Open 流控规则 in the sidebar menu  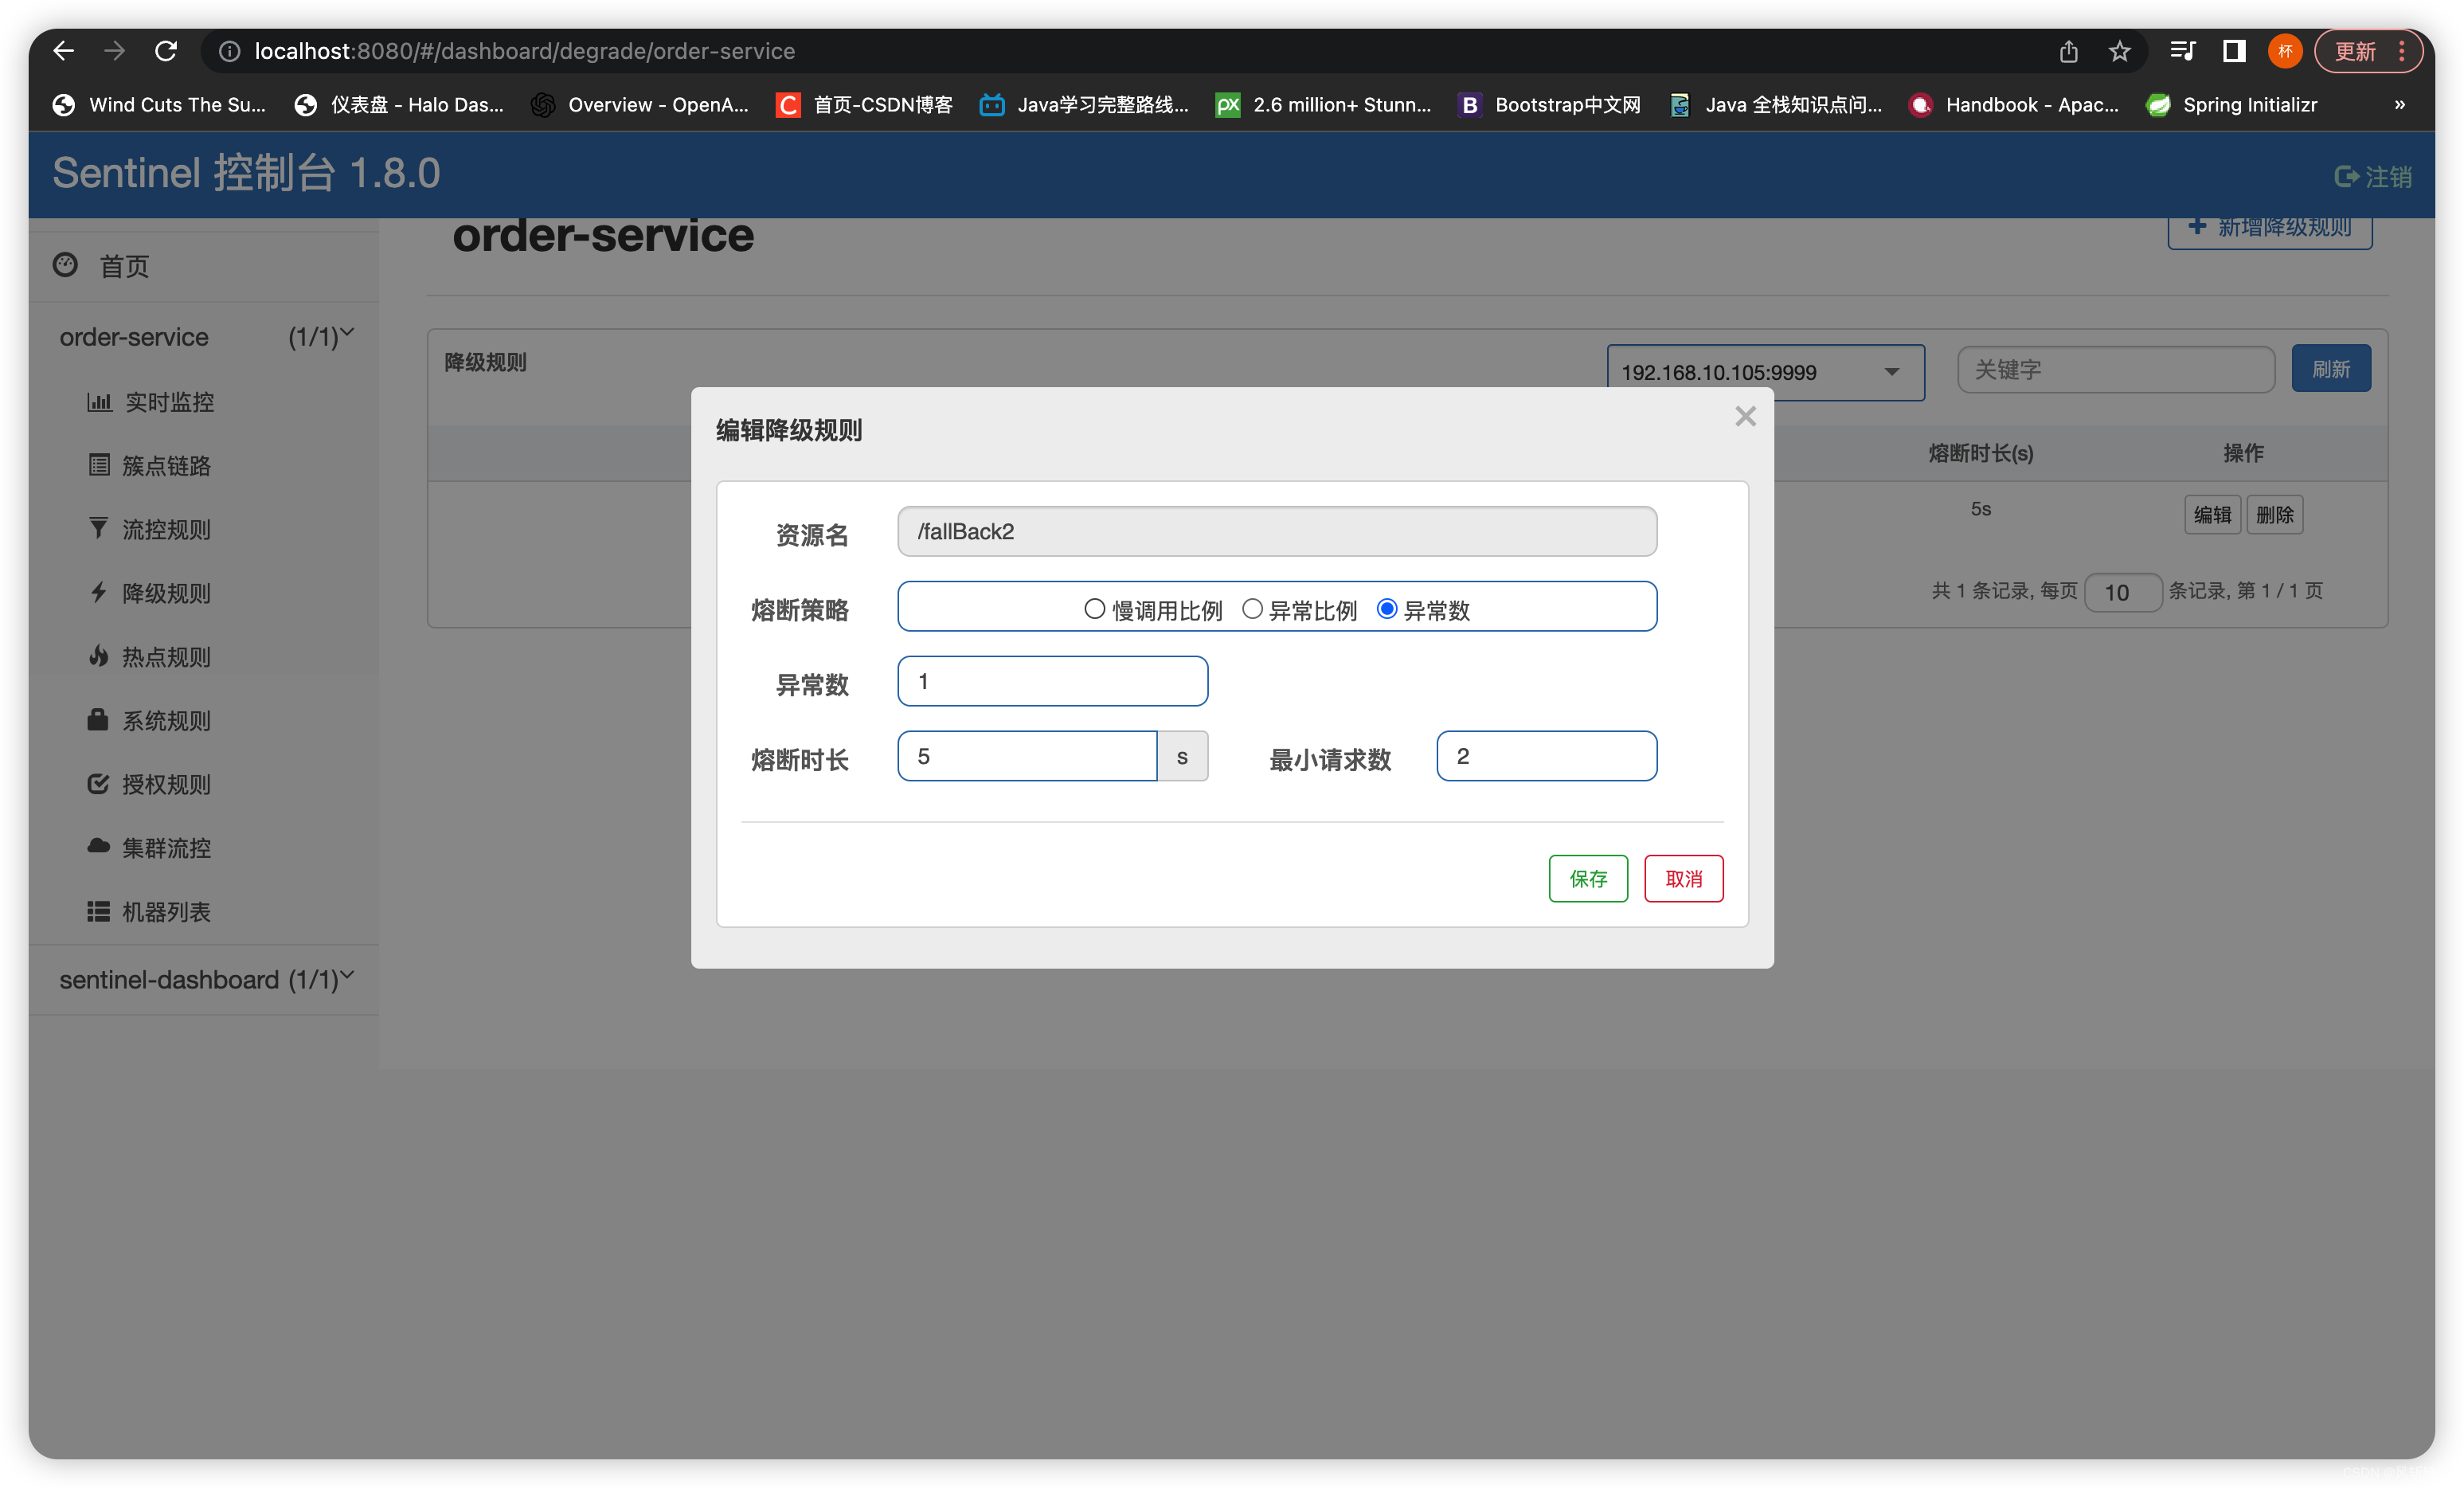(x=166, y=530)
